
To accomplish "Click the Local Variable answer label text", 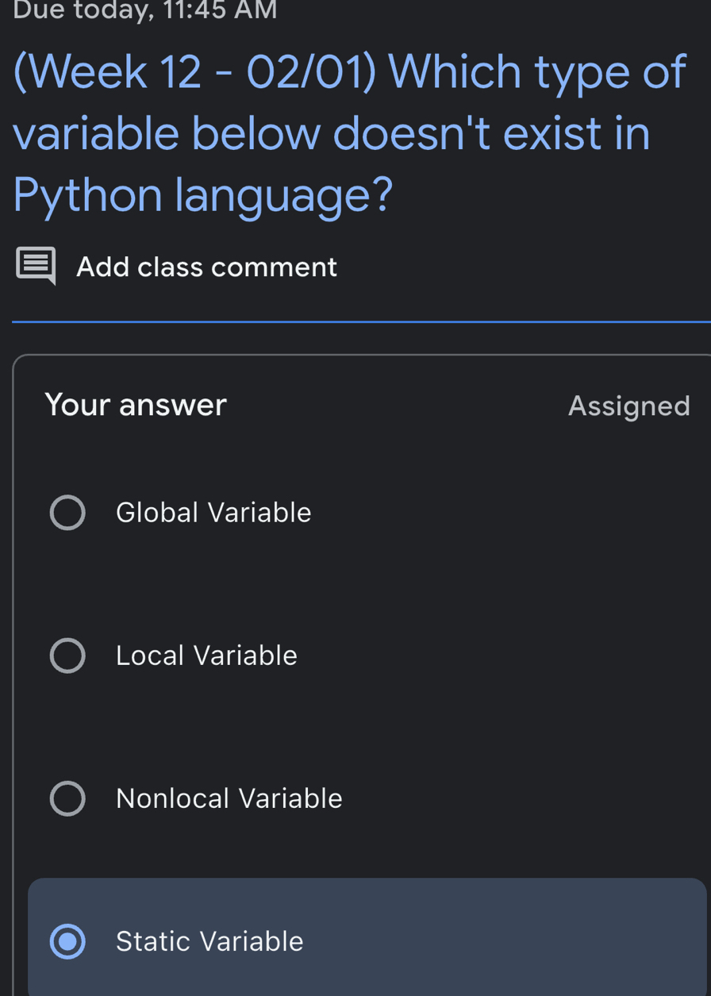I will click(x=206, y=655).
